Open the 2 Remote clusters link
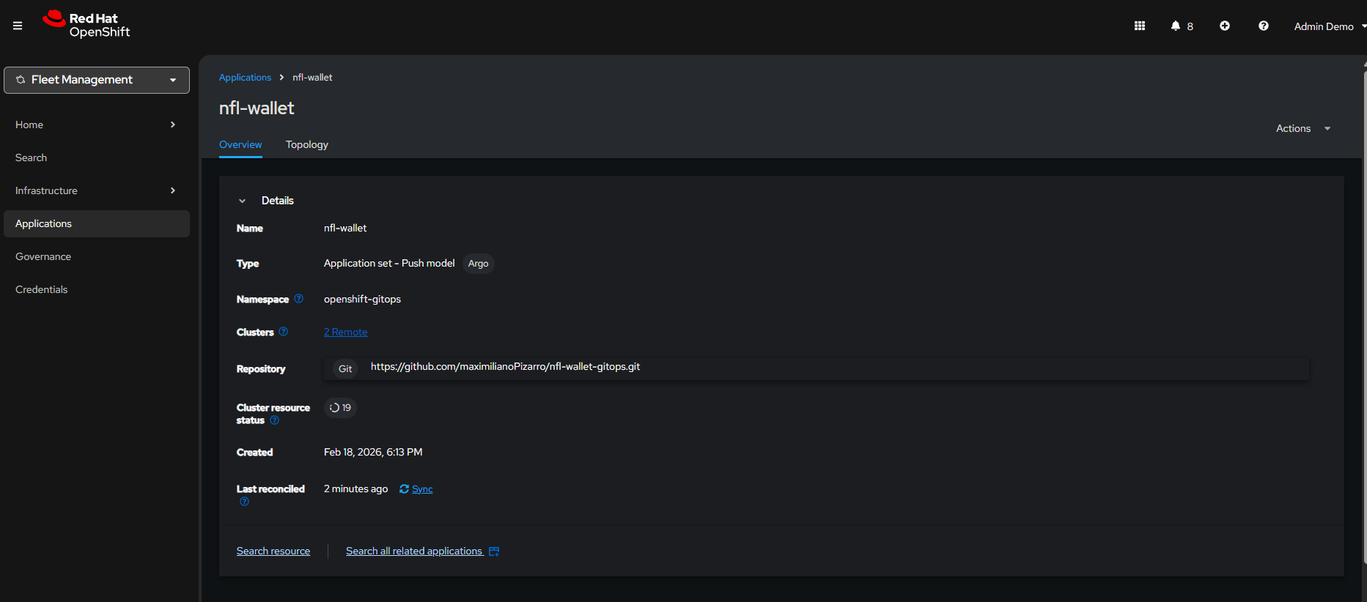This screenshot has width=1367, height=602. [x=345, y=332]
